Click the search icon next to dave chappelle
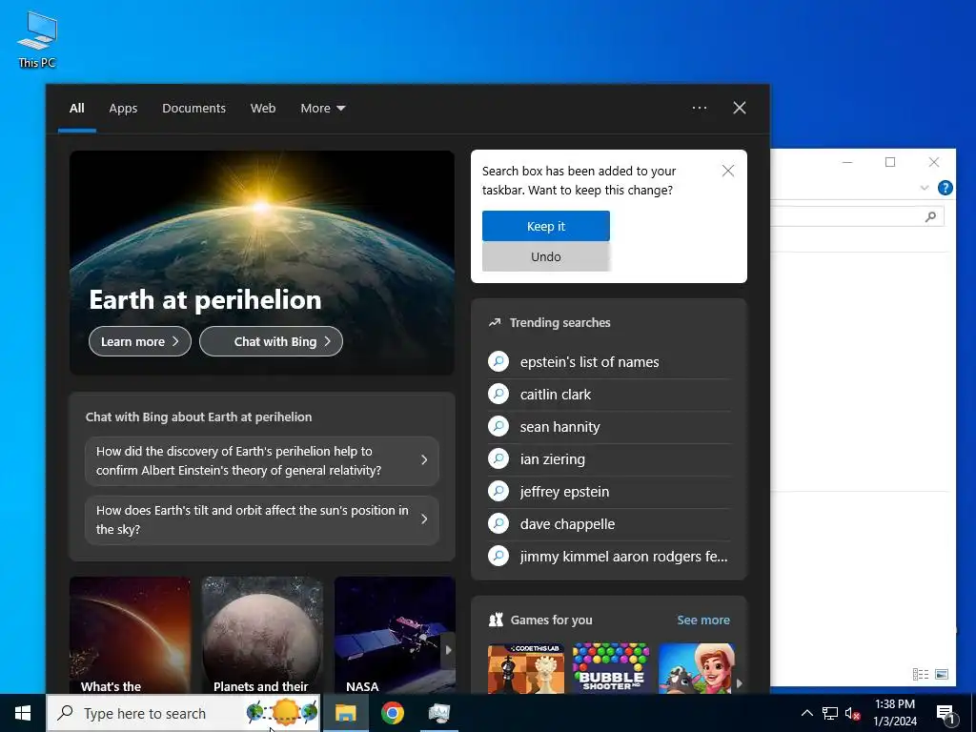This screenshot has width=976, height=732. pyautogui.click(x=498, y=523)
